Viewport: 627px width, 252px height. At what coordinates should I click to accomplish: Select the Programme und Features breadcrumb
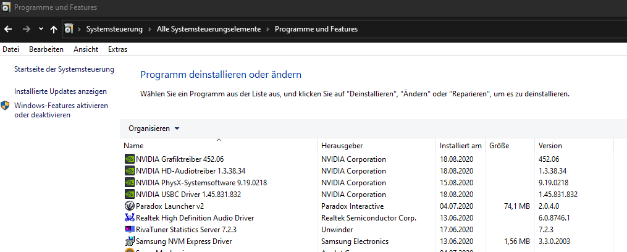[316, 29]
